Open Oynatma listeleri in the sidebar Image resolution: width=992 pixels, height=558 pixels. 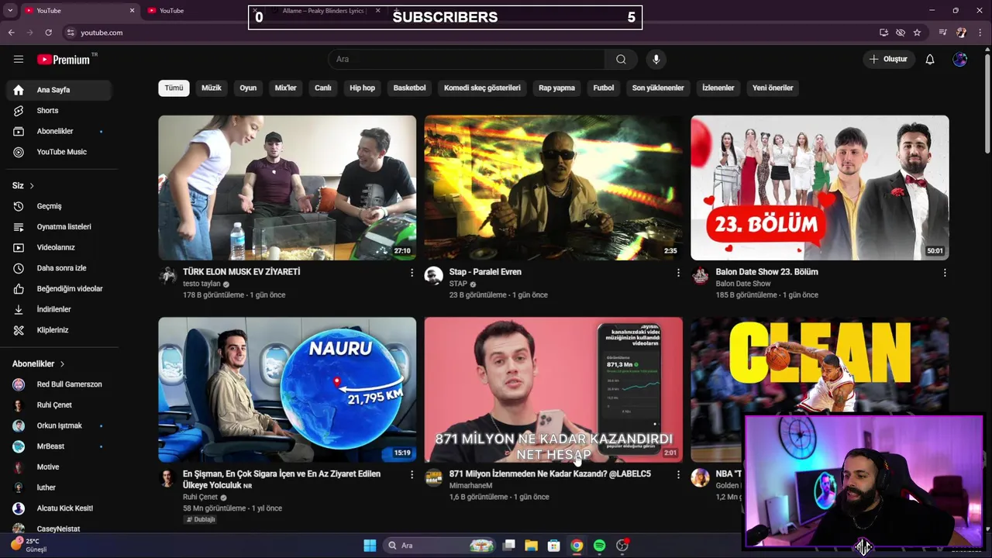(x=59, y=226)
